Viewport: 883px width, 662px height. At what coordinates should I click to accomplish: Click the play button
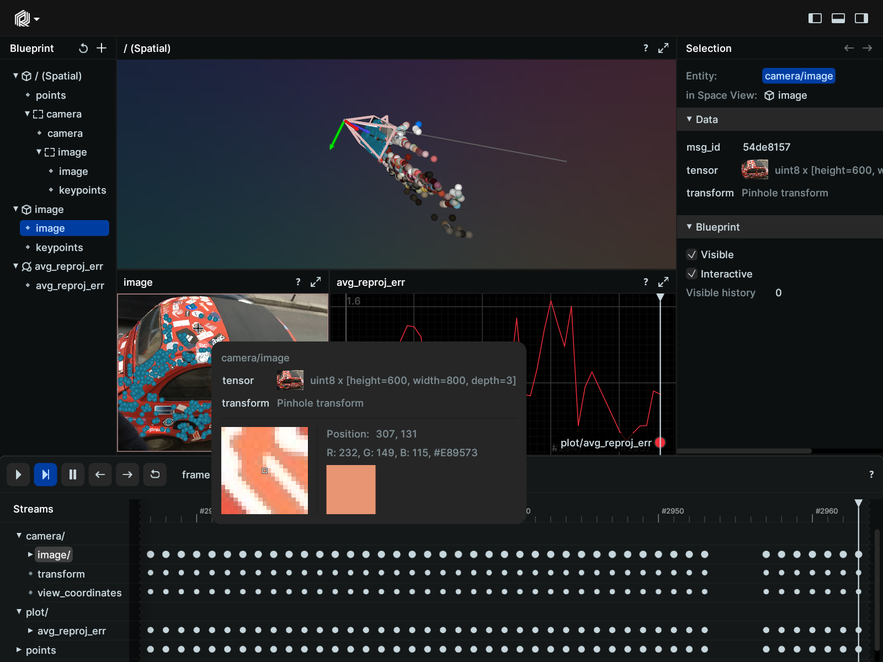pyautogui.click(x=18, y=474)
